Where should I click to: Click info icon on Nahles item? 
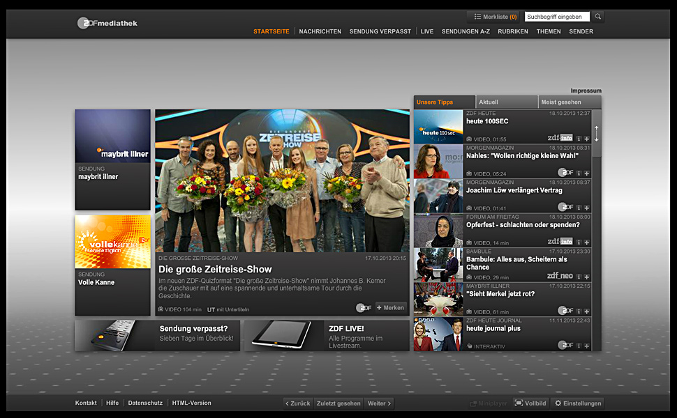tap(579, 173)
